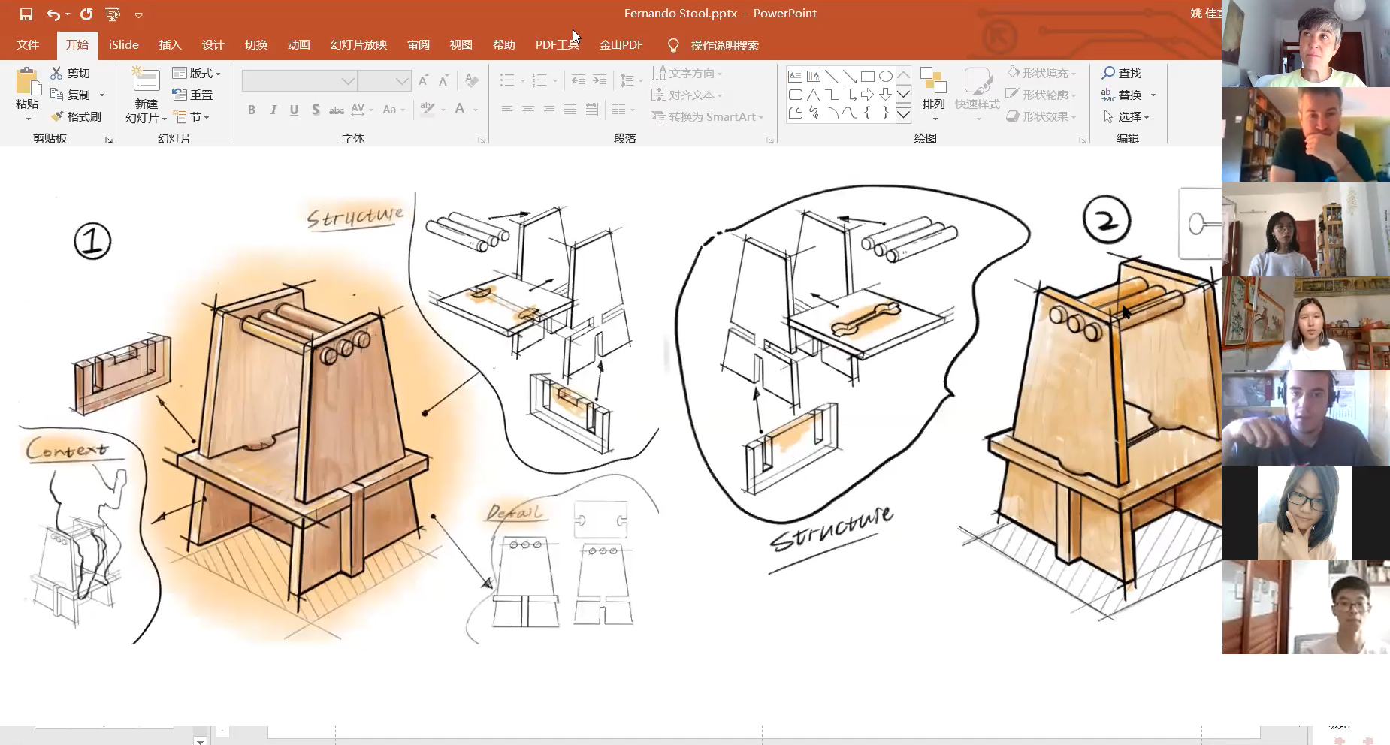Select the right arrow block shape
The height and width of the screenshot is (745, 1390).
click(x=867, y=95)
